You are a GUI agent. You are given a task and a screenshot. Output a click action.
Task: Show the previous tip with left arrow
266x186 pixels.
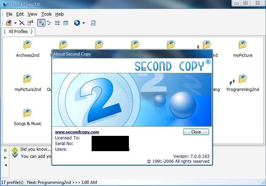[5, 165]
